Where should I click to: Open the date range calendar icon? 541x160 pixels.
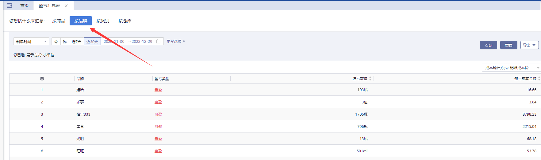click(158, 41)
